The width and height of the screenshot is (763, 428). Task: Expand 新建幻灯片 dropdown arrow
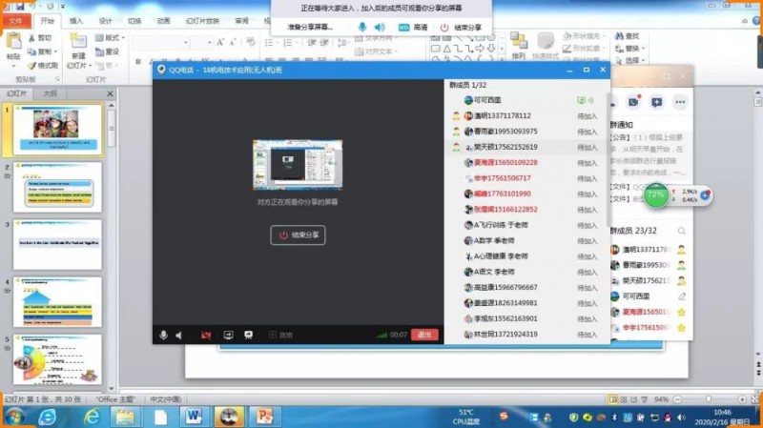pos(90,66)
